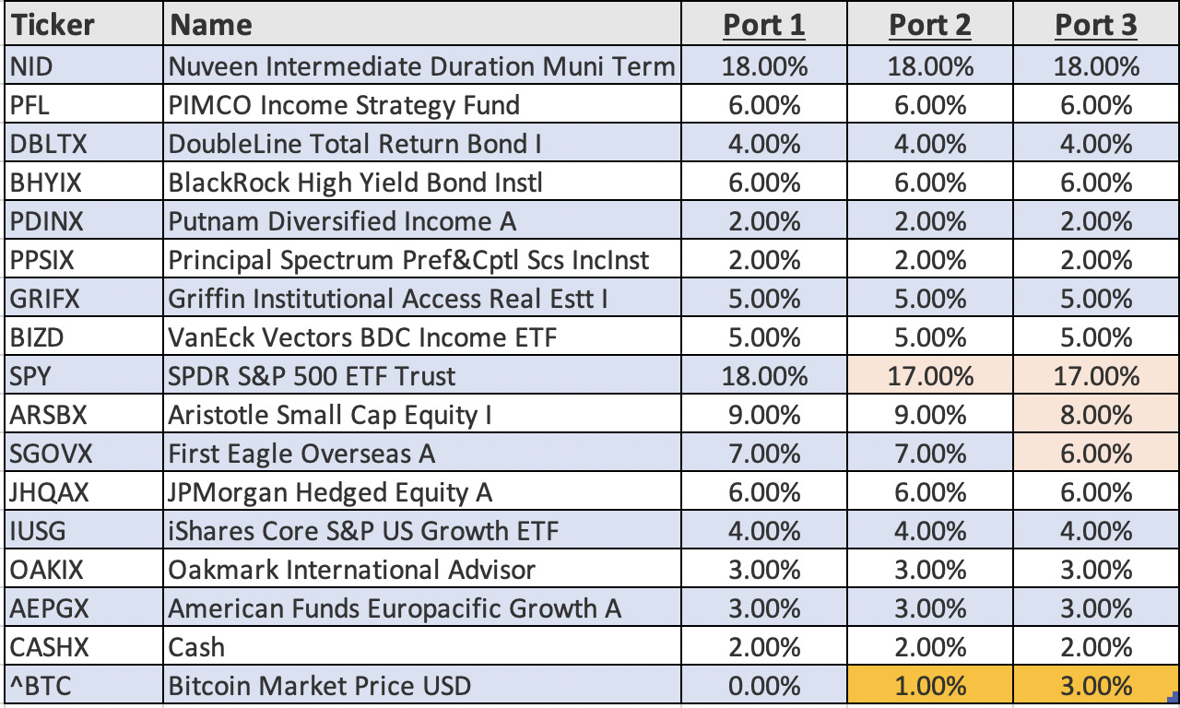Click the CASHX ticker cell
Screen dimensions: 1180x708
(50, 647)
